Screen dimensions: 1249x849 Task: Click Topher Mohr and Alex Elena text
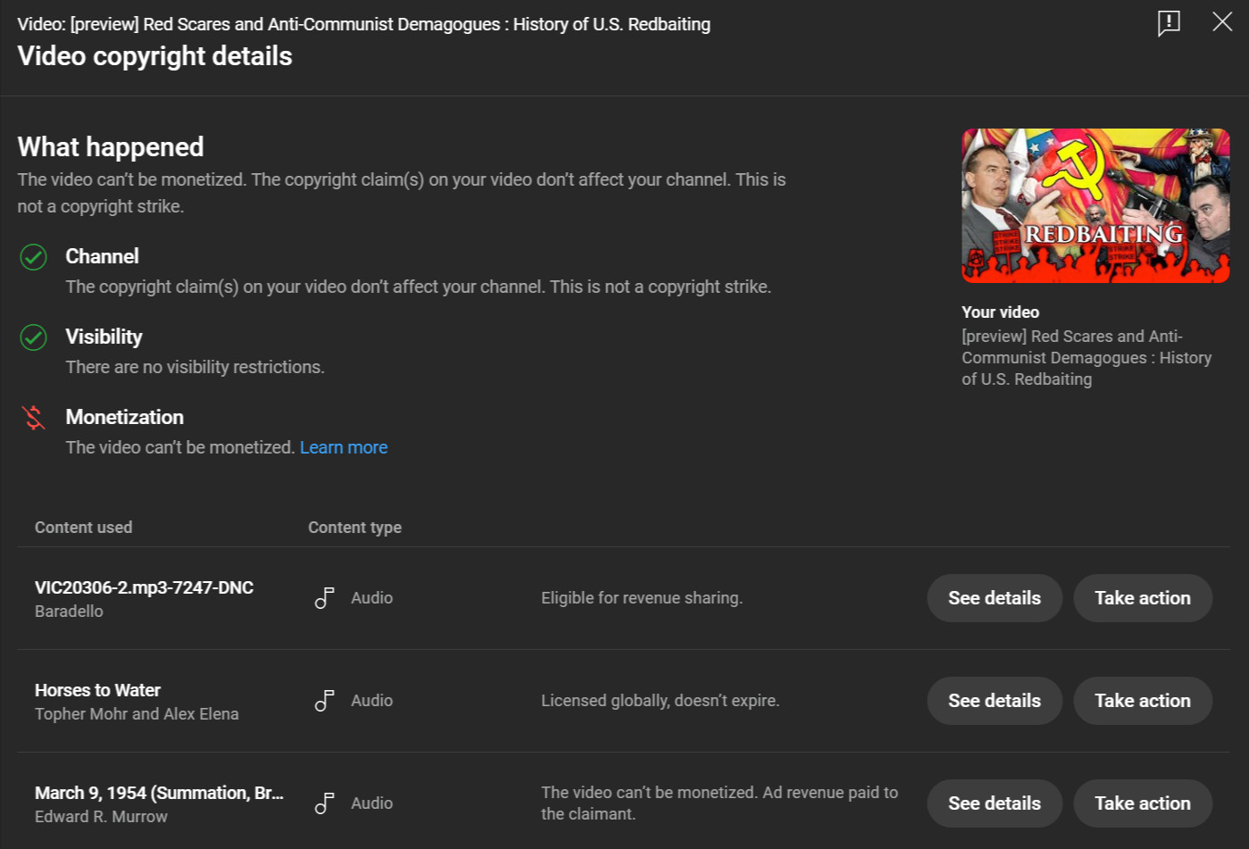click(137, 714)
